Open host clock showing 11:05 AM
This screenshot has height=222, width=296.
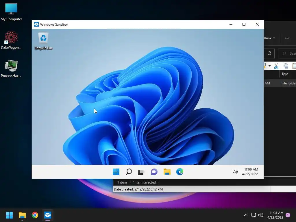click(x=275, y=215)
